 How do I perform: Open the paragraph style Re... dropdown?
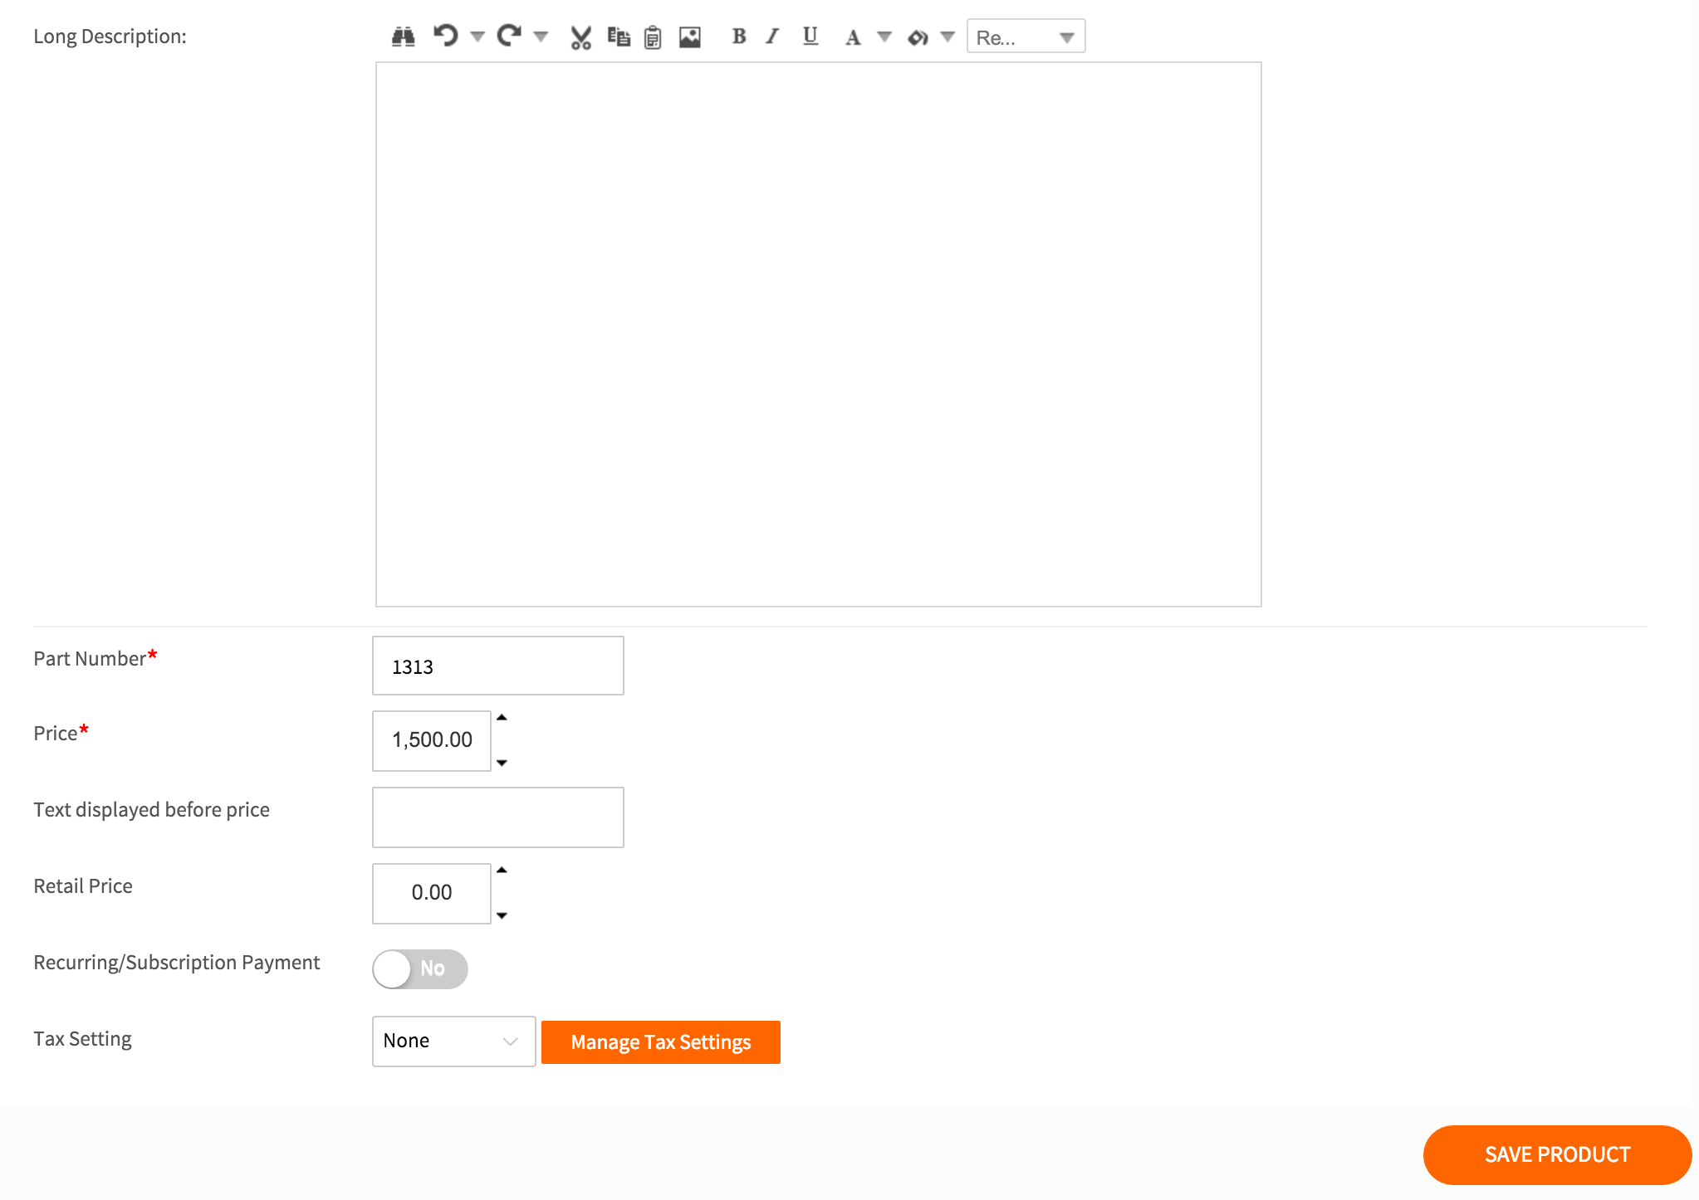coord(1026,37)
